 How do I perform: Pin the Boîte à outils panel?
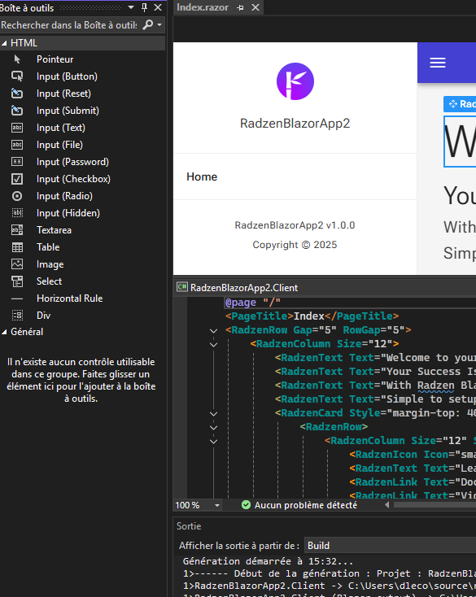click(144, 7)
